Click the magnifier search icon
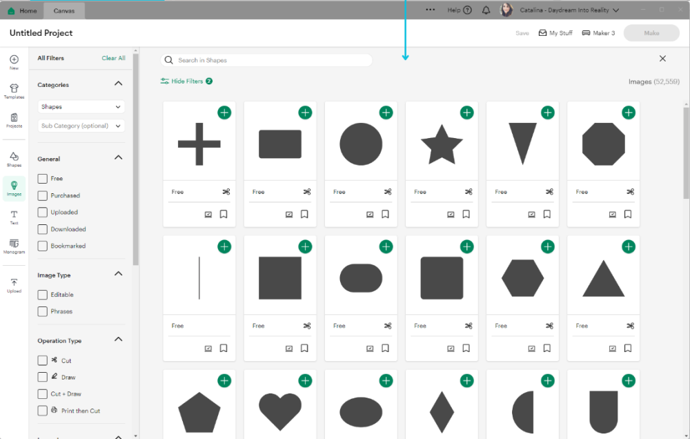This screenshot has width=690, height=439. [x=168, y=60]
